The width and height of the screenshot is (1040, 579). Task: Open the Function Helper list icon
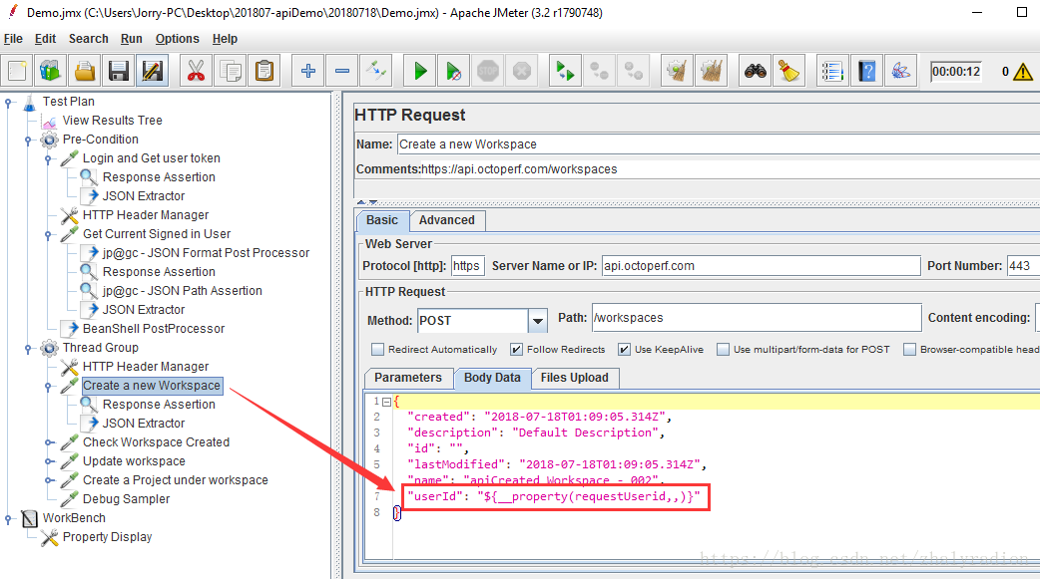pos(832,71)
